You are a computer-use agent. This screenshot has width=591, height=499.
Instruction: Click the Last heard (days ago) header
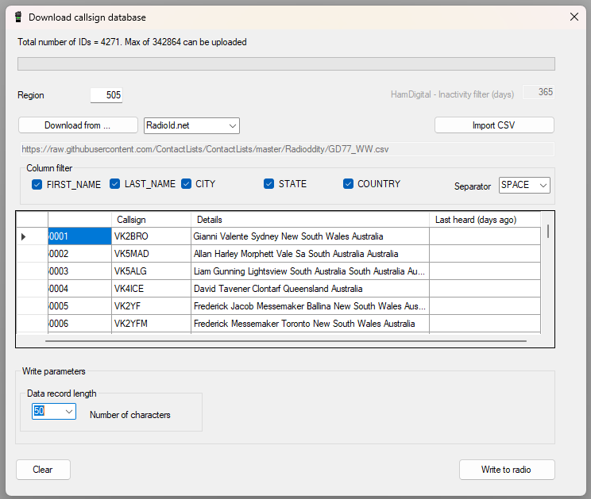tap(485, 220)
